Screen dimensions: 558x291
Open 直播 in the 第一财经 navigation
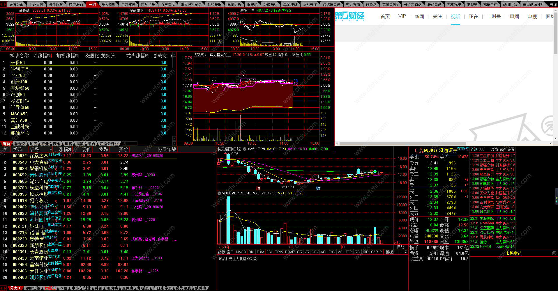pos(514,16)
